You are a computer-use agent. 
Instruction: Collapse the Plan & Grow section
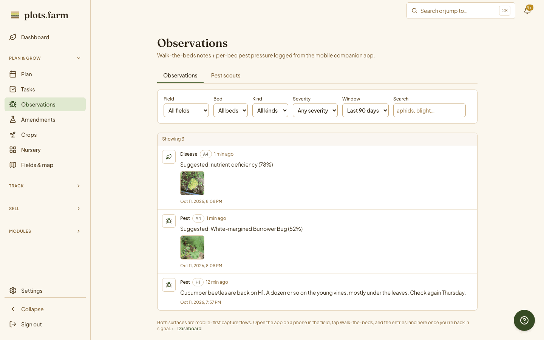pyautogui.click(x=45, y=58)
